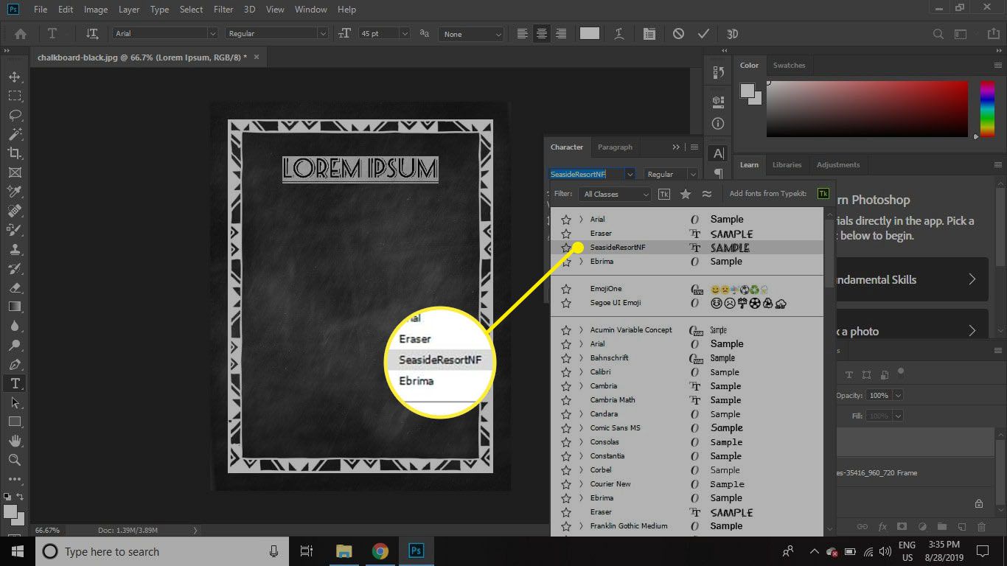Toggle text orientation in options bar
This screenshot has width=1007, height=566.
click(92, 34)
